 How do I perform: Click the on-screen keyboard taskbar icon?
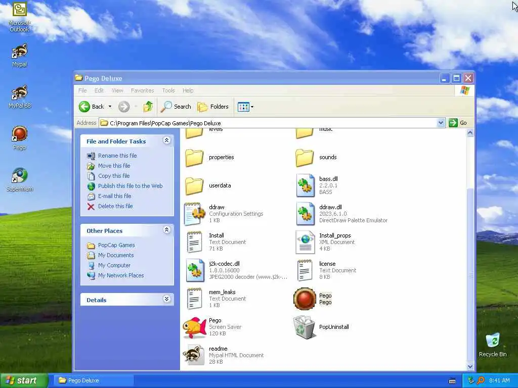[452, 381]
